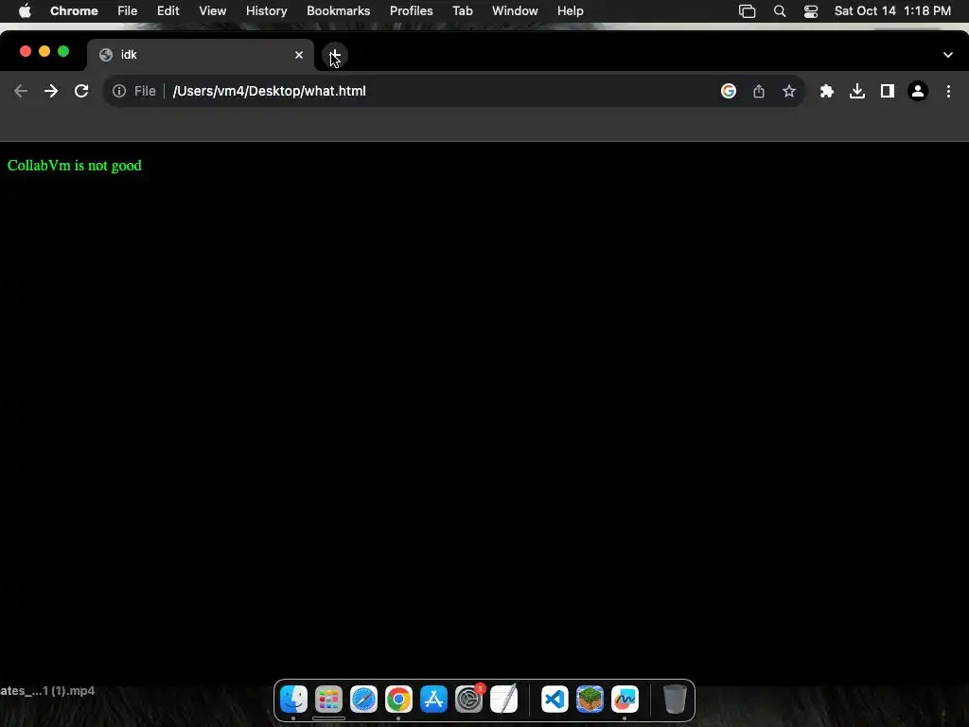
Task: Close the Chrome window red button
Action: [26, 51]
